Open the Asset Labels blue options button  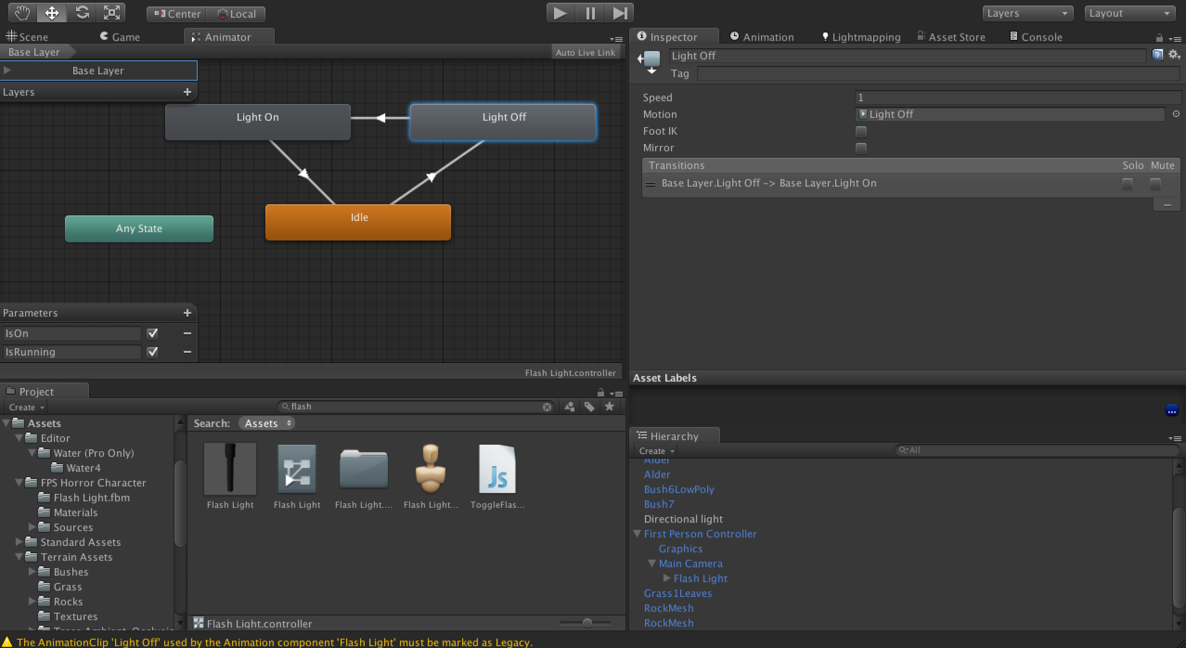[x=1172, y=410]
